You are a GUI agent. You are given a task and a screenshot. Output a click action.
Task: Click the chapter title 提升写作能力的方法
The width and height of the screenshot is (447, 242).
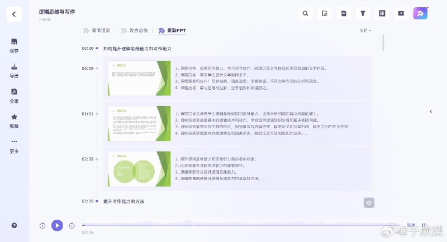click(123, 201)
